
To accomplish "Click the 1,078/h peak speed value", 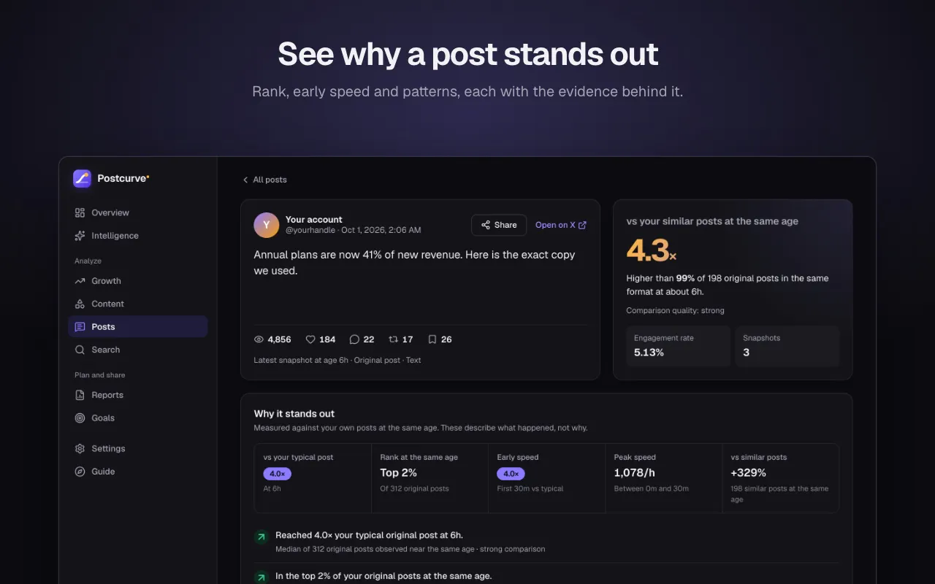I will [636, 473].
